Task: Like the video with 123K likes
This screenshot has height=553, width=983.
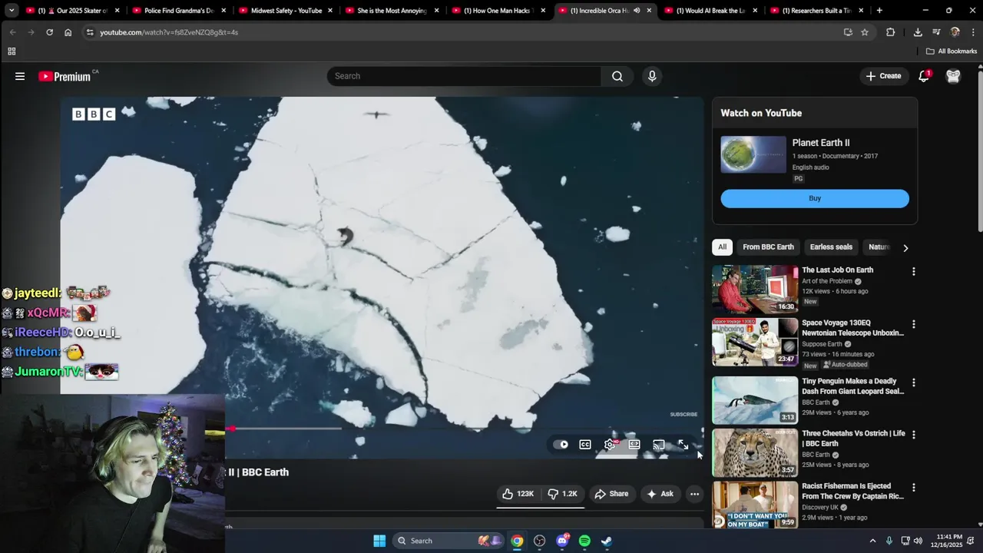Action: pos(518,494)
